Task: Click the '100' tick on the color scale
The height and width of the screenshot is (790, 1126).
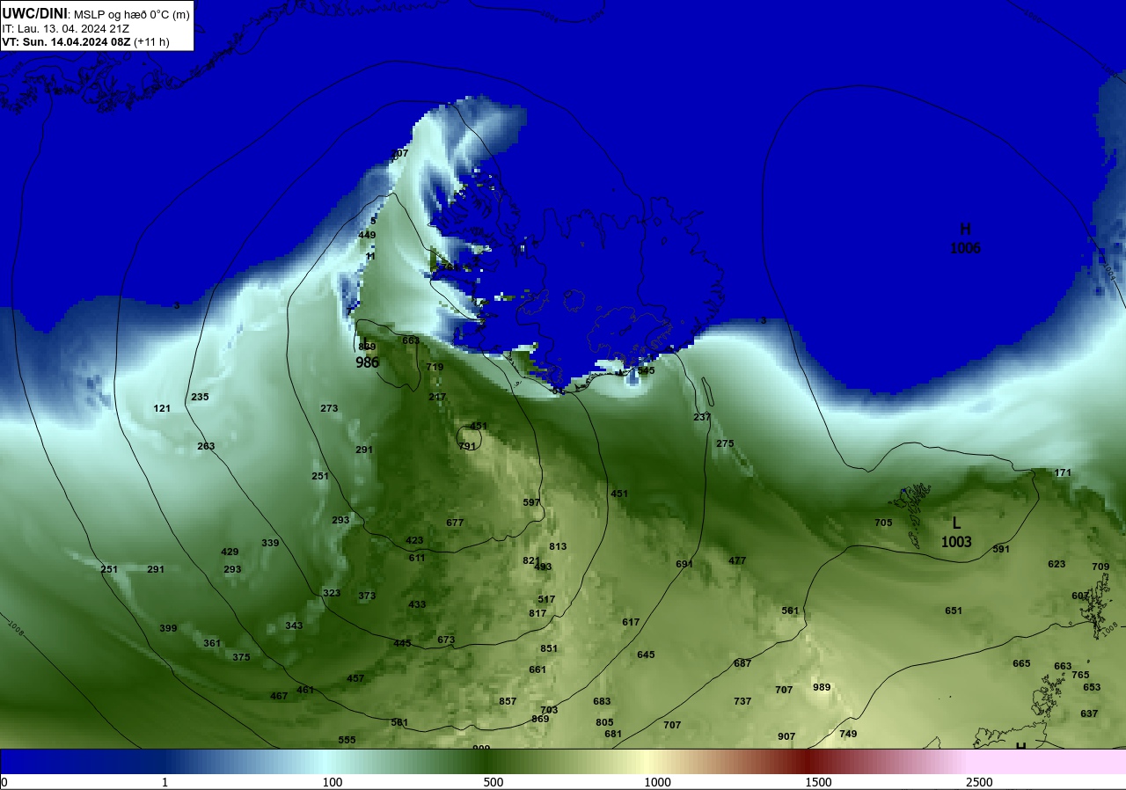Action: coord(332,782)
